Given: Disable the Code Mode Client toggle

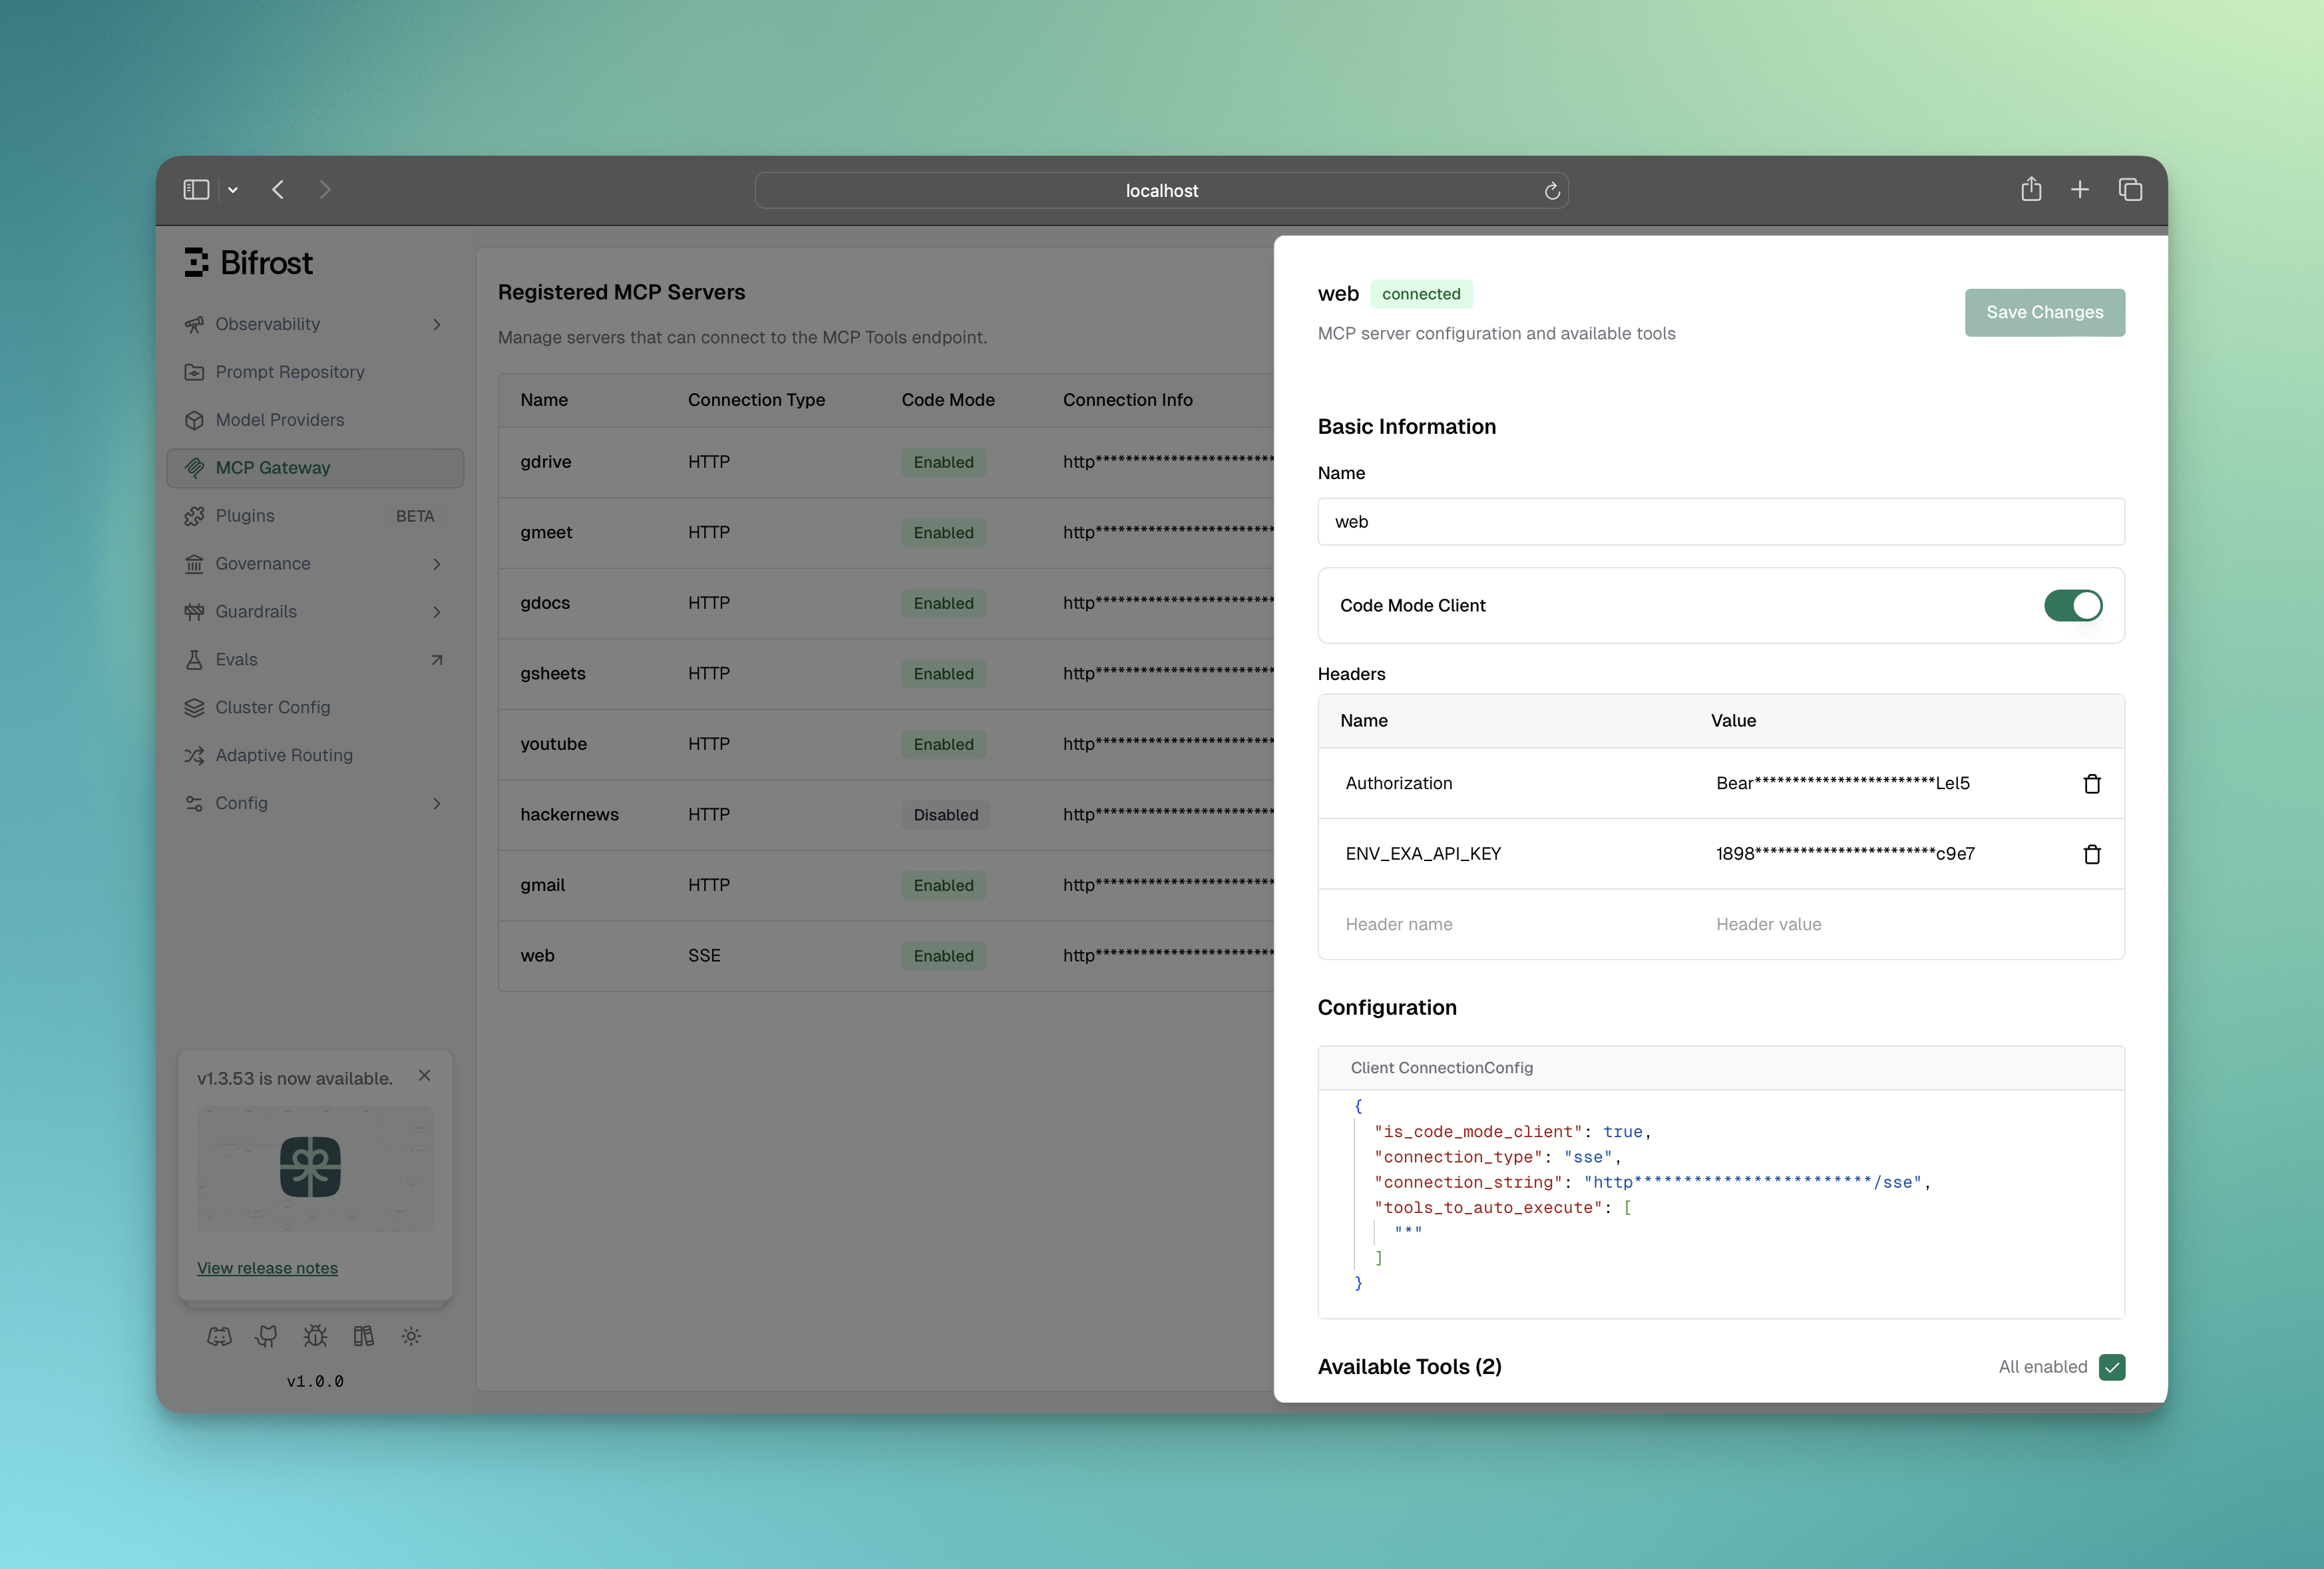Looking at the screenshot, I should tap(2073, 606).
